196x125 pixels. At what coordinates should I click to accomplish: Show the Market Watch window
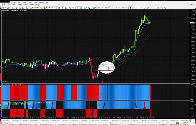click(x=13, y=8)
